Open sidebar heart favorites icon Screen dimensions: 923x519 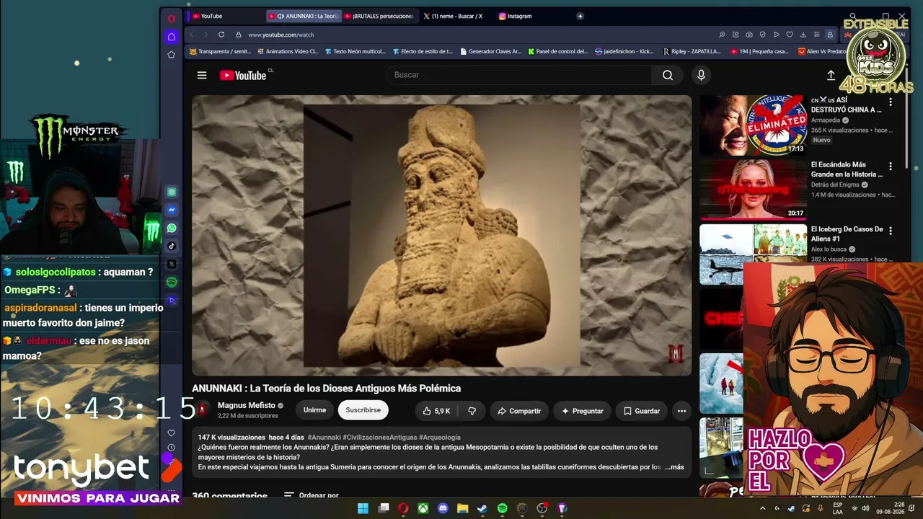tap(171, 432)
